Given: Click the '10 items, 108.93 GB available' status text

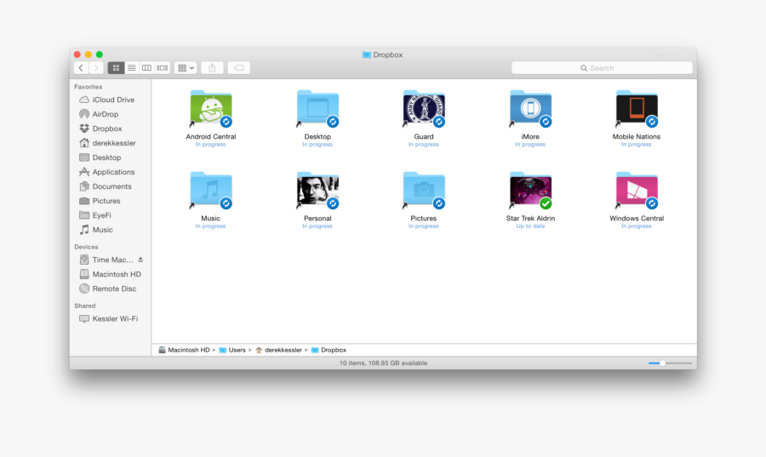Looking at the screenshot, I should click(x=384, y=363).
